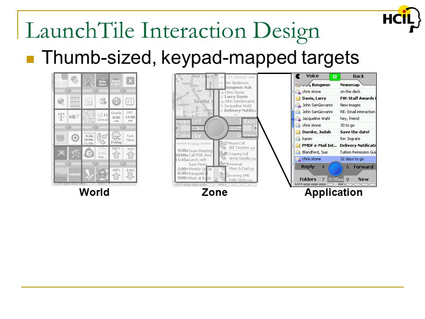Open the 'Jacqueline Wahl' hey, friend email

click(x=336, y=119)
